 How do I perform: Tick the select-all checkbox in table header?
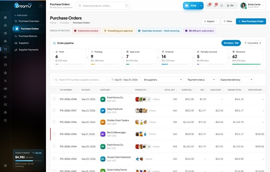click(x=54, y=90)
